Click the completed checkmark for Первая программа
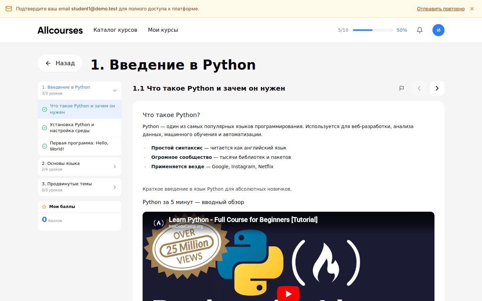The width and height of the screenshot is (482, 301). point(45,146)
